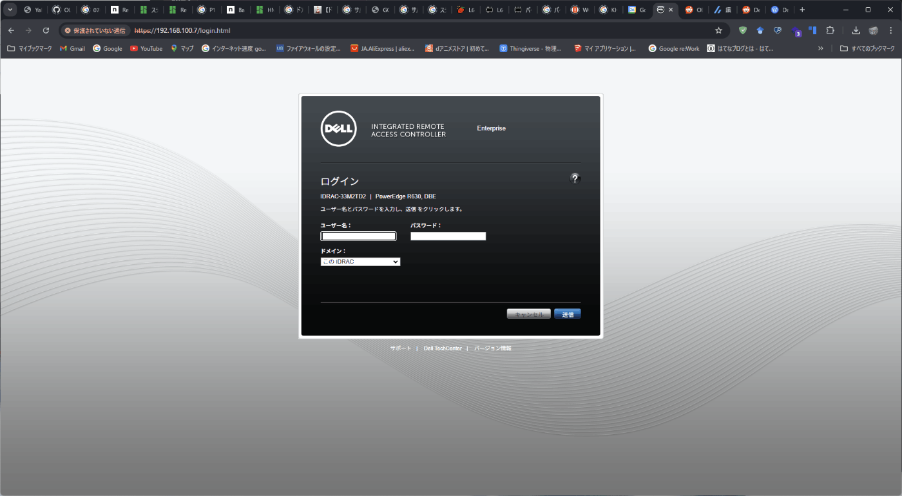
Task: Reload the iDRAC login page
Action: coord(46,30)
